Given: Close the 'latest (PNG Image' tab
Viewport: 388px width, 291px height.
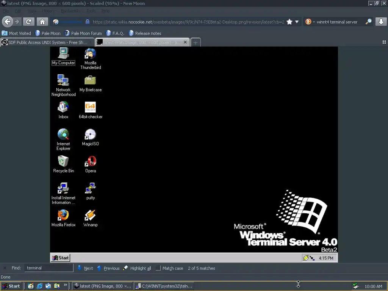Looking at the screenshot, I should (x=185, y=42).
